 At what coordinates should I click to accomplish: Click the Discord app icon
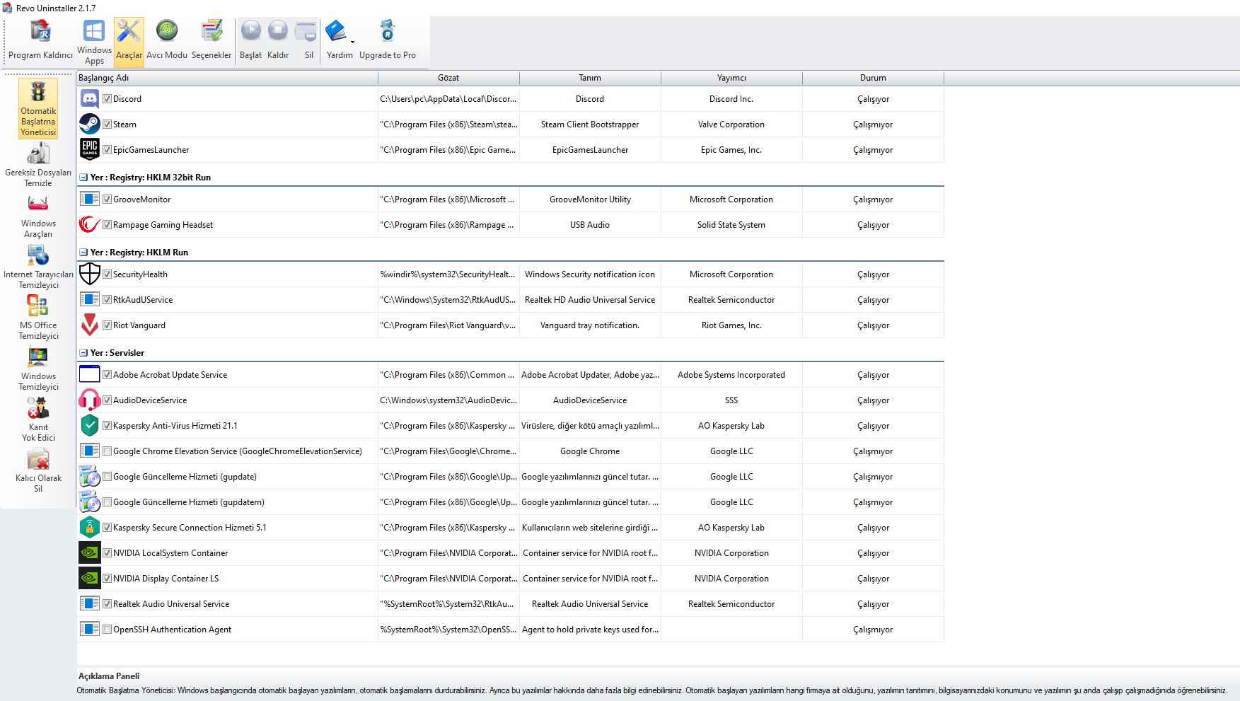[x=90, y=99]
